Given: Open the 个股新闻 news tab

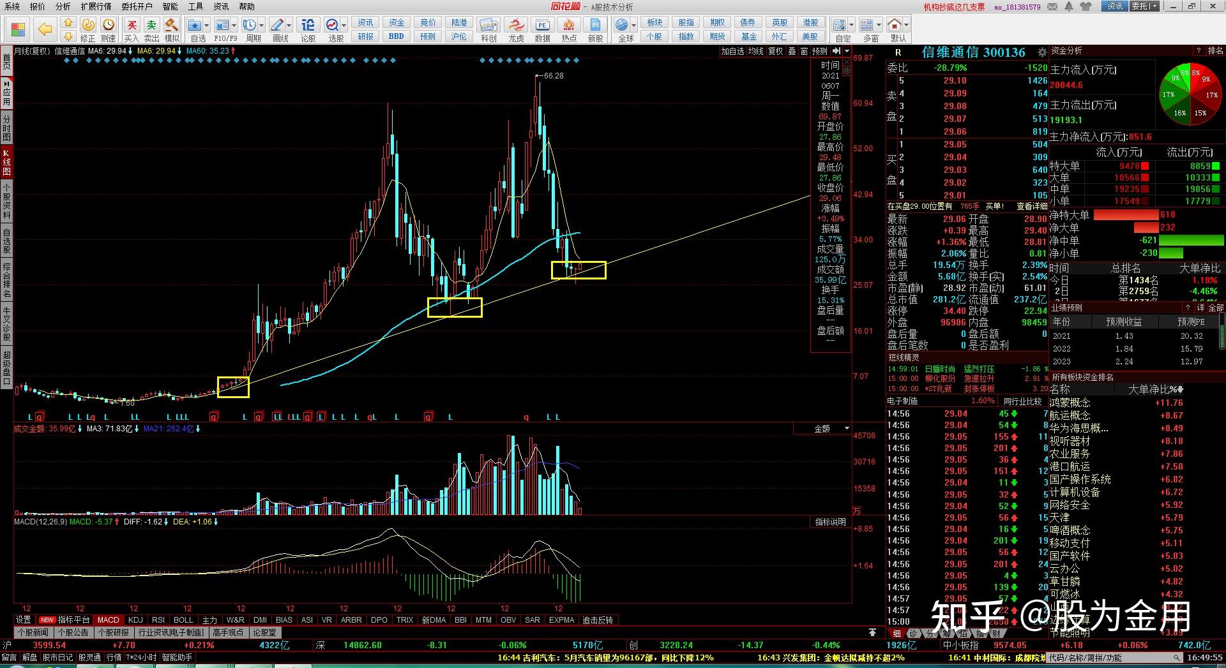Looking at the screenshot, I should [x=33, y=632].
